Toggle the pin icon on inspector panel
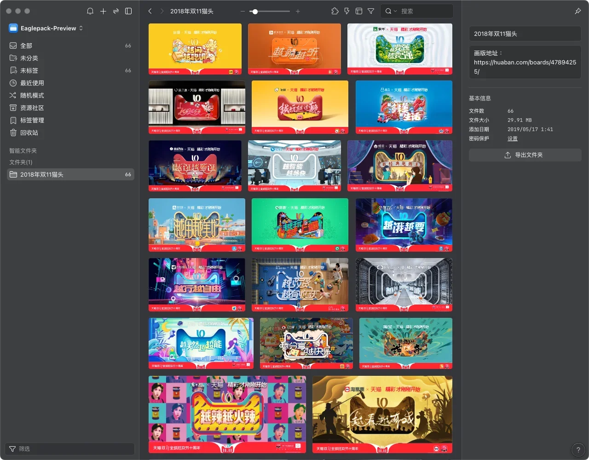This screenshot has width=589, height=460. (578, 11)
